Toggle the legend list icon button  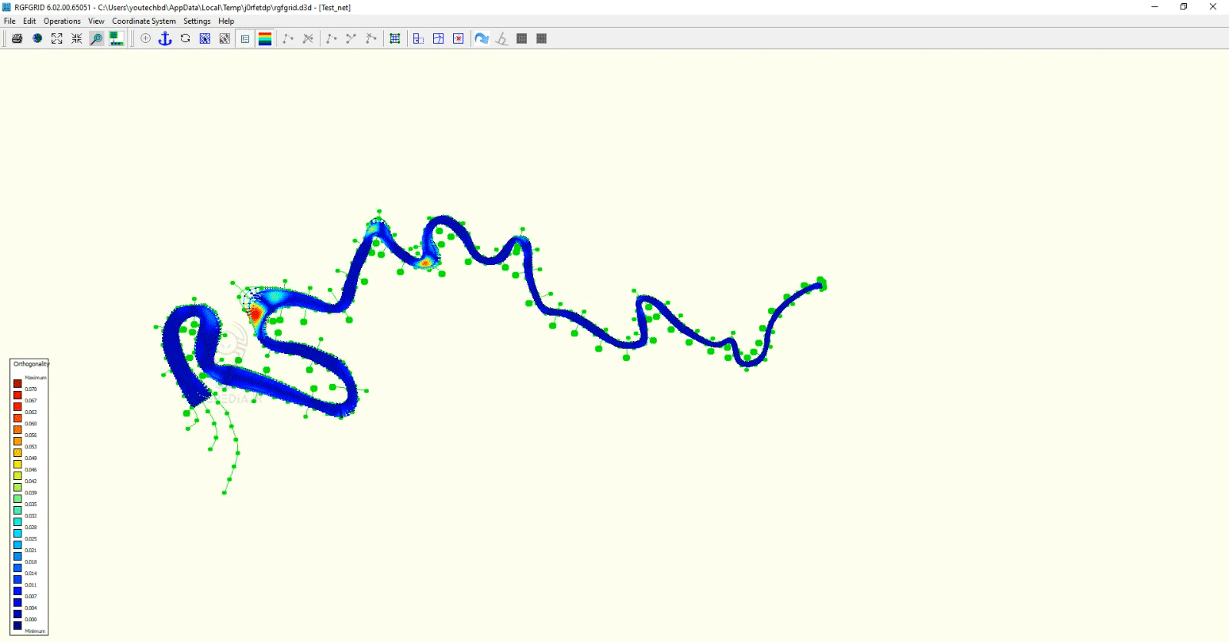(x=245, y=38)
